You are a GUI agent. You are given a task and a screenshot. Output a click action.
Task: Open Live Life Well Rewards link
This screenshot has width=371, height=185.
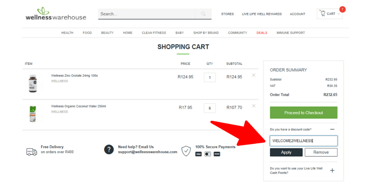262,14
